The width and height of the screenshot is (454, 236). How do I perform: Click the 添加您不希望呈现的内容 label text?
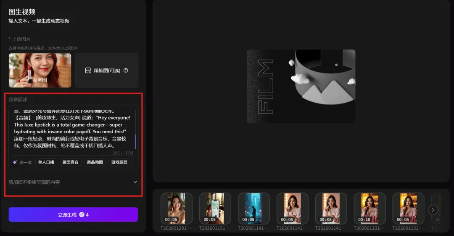click(x=34, y=182)
